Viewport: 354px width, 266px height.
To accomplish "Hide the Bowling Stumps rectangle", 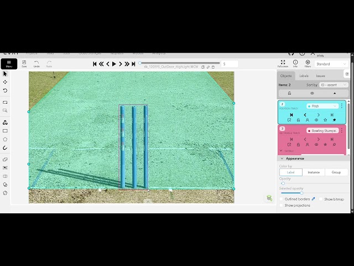I will coord(316,145).
